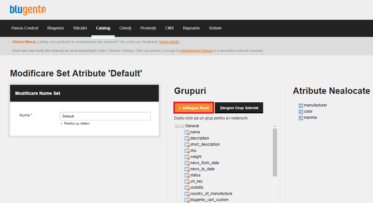The height and width of the screenshot is (203, 373).
Task: Open the Blugento menu
Action: (56, 28)
